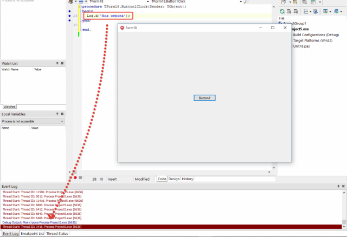Click the magnifier search icon above code editor
The height and width of the screenshot is (237, 347).
click(x=246, y=2)
